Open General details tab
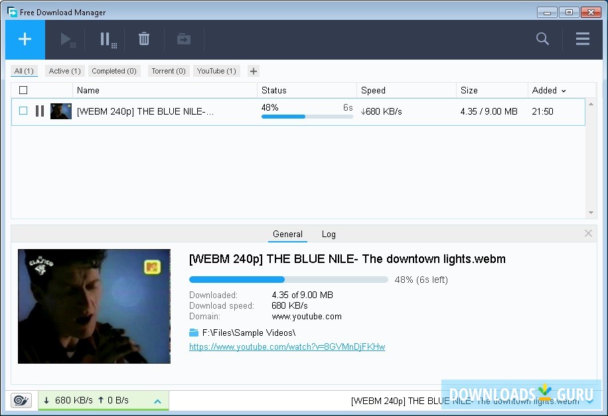 287,234
